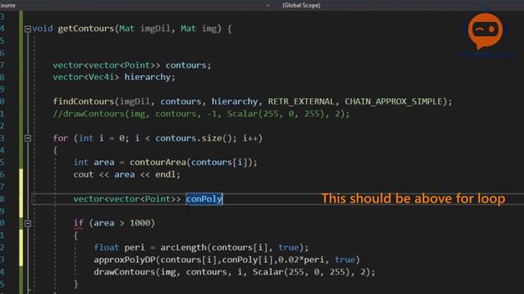Click the findContours function call
This screenshot has width=524, height=294.
pyautogui.click(x=84, y=101)
